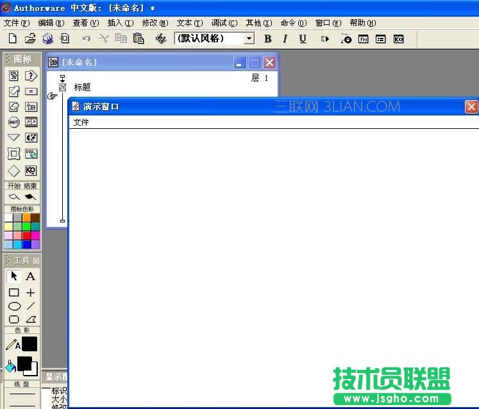Select the WAIT icon
The height and width of the screenshot is (409, 479).
pos(13,122)
